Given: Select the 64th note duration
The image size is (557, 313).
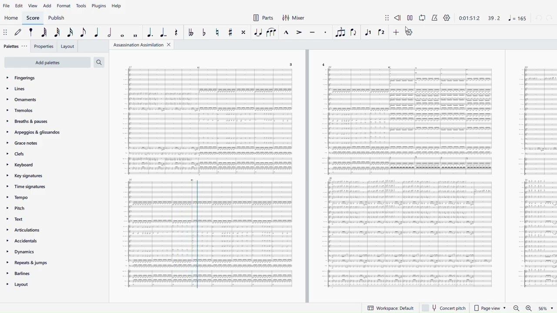Looking at the screenshot, I should point(44,33).
